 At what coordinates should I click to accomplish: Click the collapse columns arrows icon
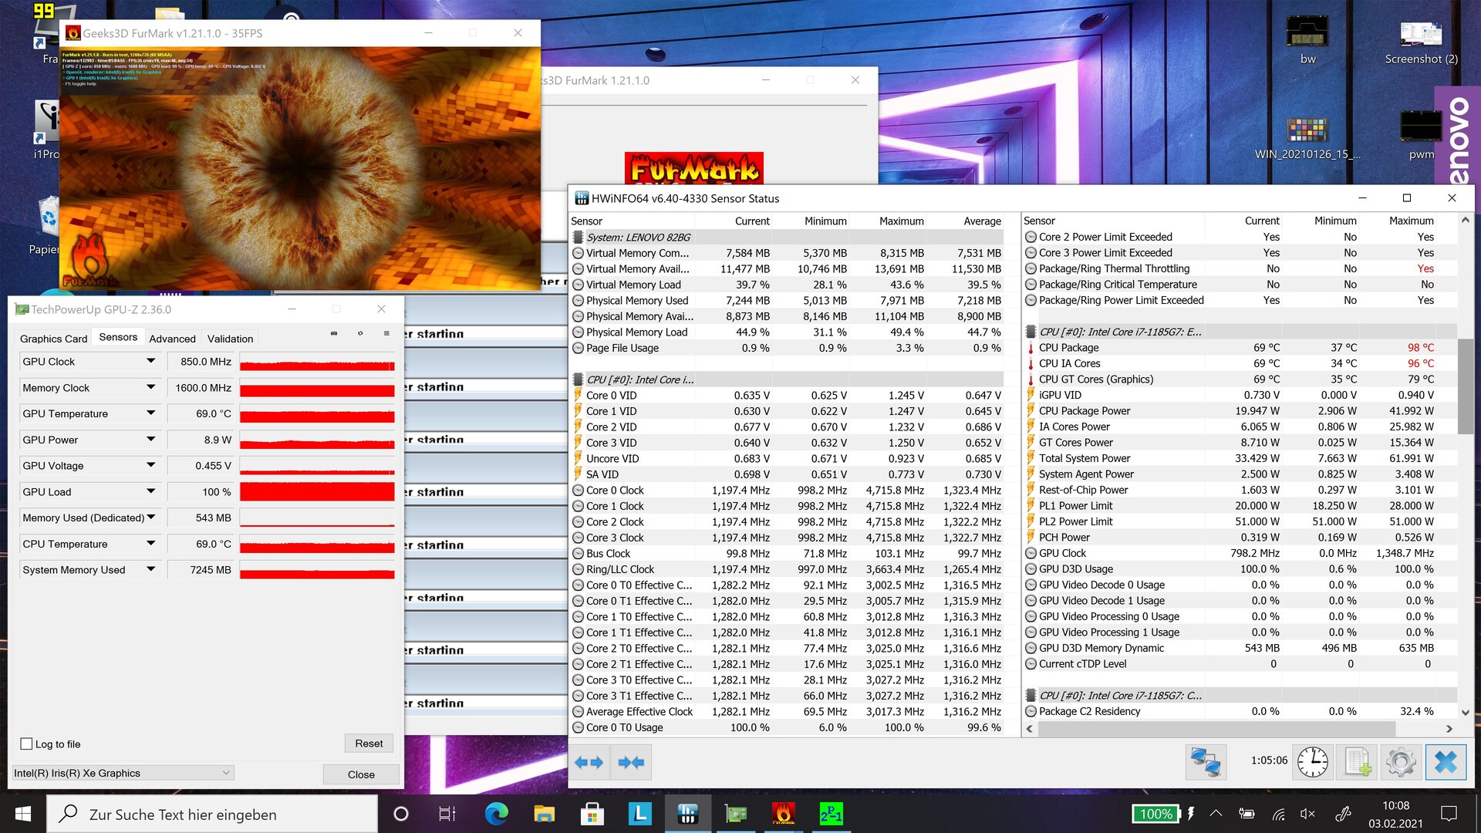coord(631,762)
